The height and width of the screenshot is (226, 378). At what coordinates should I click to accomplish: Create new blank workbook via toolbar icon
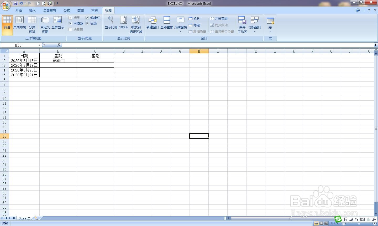pyautogui.click(x=38, y=3)
